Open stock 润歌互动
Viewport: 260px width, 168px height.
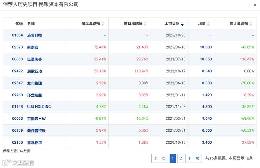(x=35, y=71)
